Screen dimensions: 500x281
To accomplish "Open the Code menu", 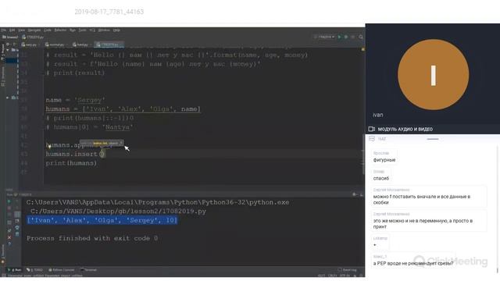I will pos(48,30).
